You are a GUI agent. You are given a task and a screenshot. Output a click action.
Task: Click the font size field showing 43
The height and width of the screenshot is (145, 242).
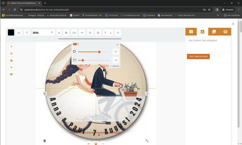pyautogui.click(x=19, y=33)
